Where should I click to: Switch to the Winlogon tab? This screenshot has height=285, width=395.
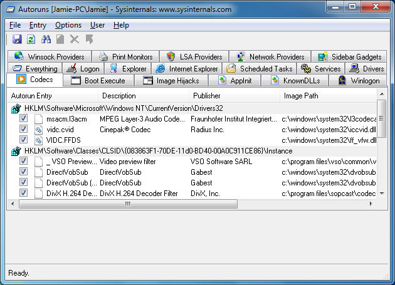358,81
